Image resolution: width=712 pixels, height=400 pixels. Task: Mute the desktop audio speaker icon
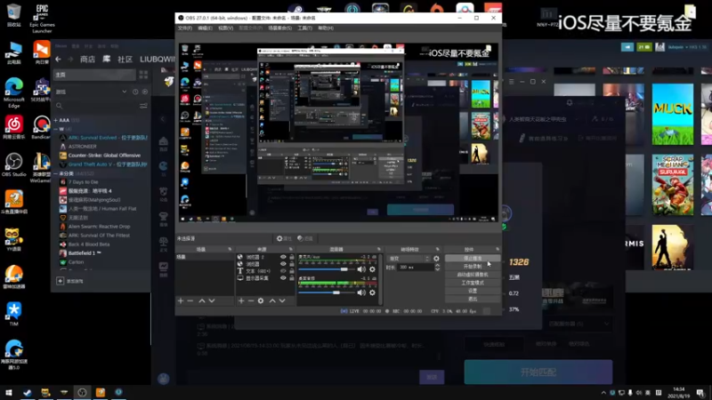[361, 292]
